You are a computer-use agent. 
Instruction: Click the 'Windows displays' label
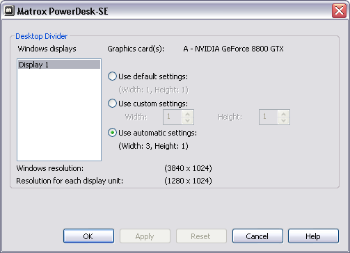coord(47,49)
